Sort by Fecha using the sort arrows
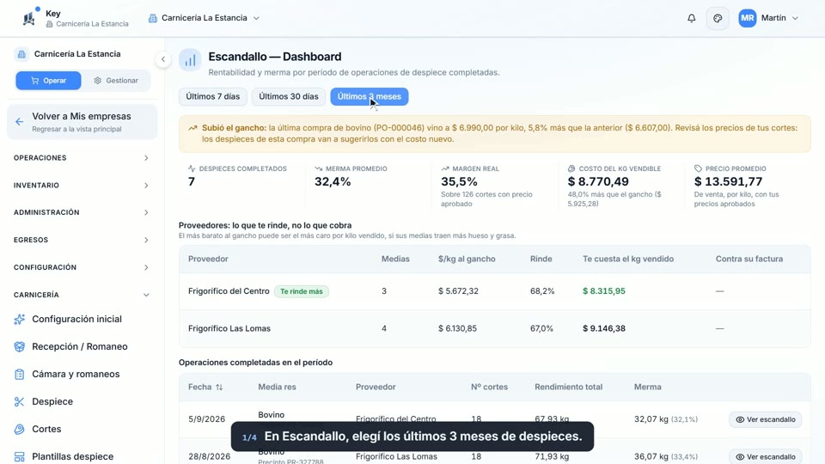Screen dimensions: 825x464 pos(219,388)
